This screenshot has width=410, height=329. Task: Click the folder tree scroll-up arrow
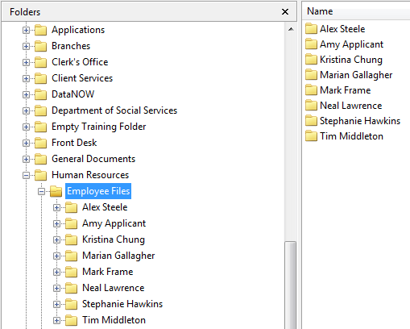(x=291, y=29)
